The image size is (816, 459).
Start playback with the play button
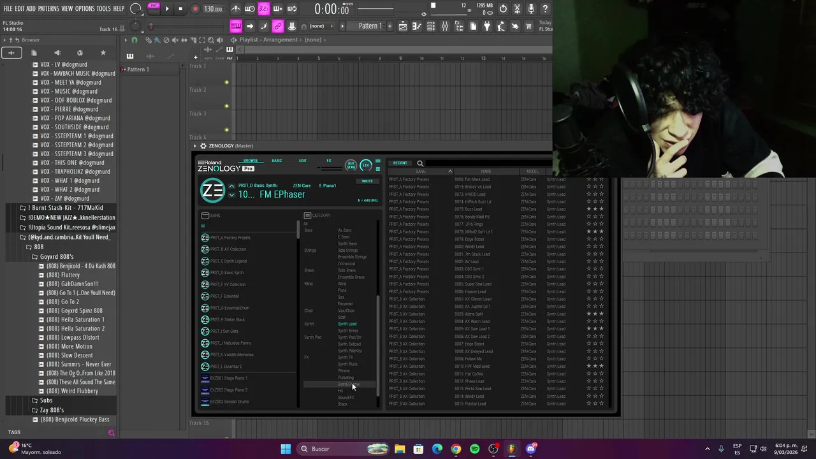[x=167, y=9]
